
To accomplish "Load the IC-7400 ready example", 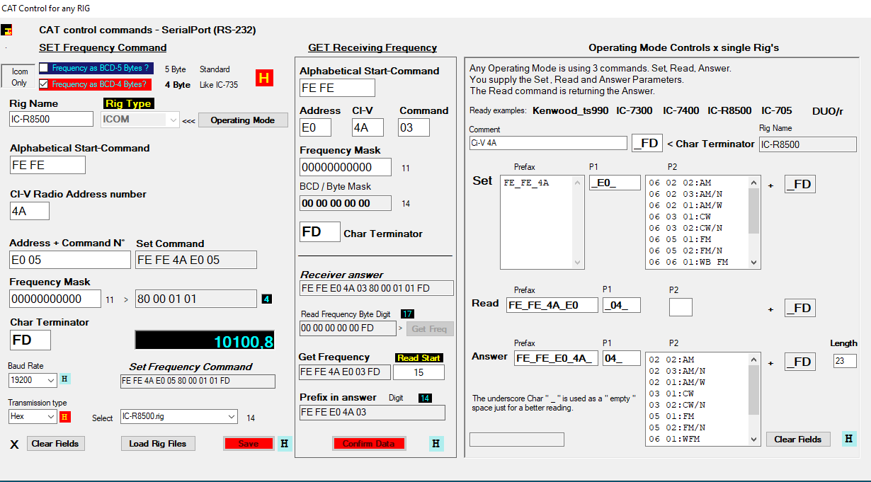I will [x=681, y=111].
